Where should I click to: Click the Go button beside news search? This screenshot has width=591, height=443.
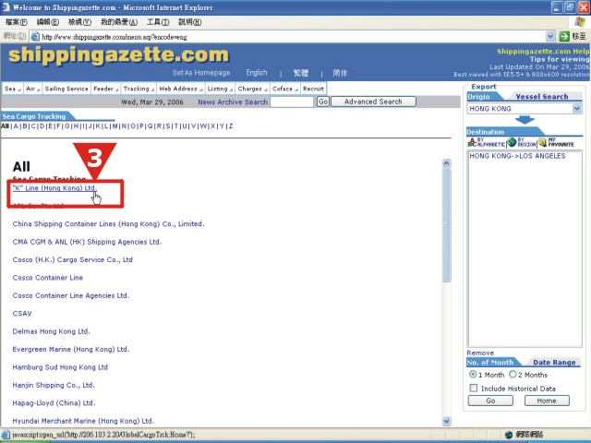pyautogui.click(x=323, y=102)
